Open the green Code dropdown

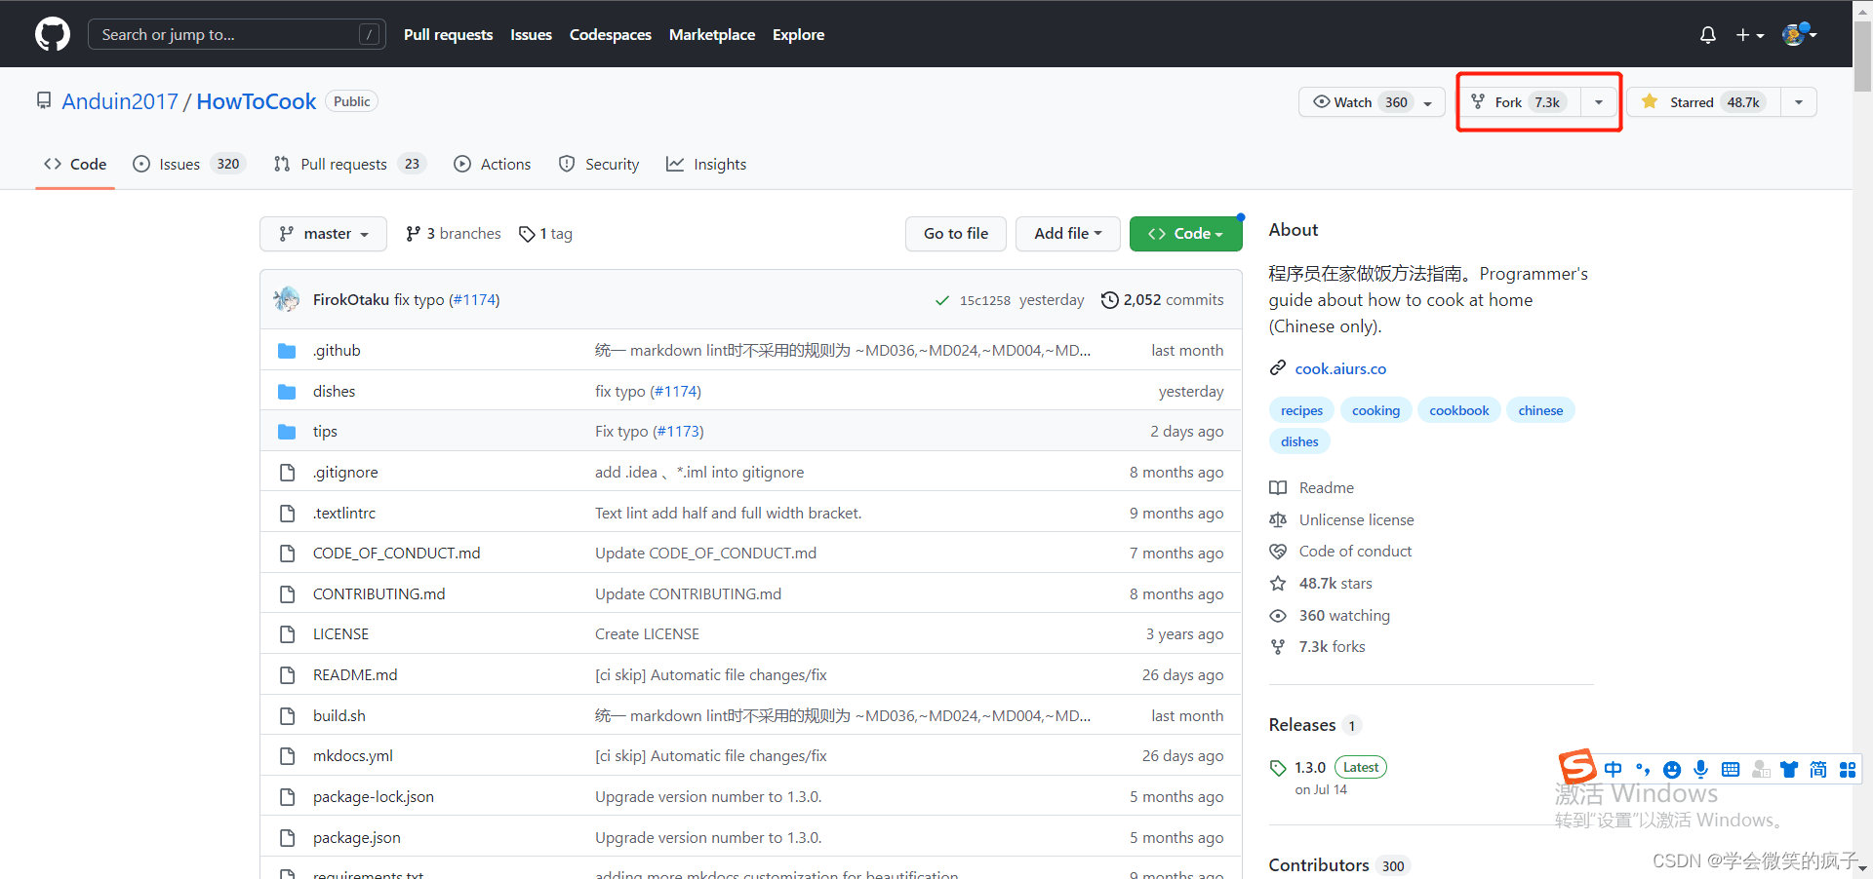(x=1185, y=234)
